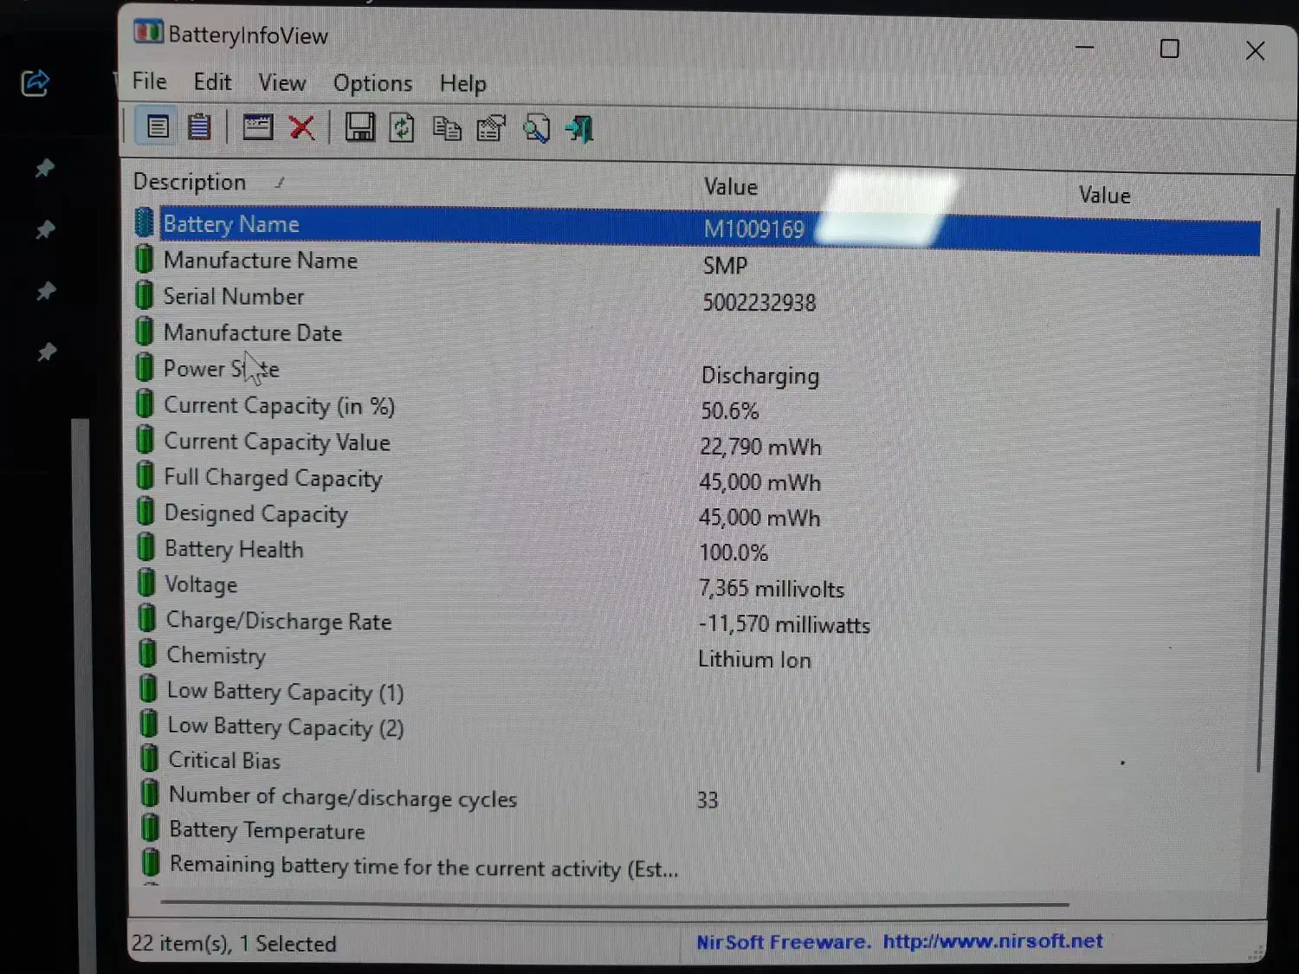Screen dimensions: 1299x974
Task: Click the Show Battery Log clipboard icon
Action: 199,127
